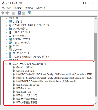Viewport: 98px width, 110px height.
Task: Expand the キーボード category
Action: tap(6, 18)
